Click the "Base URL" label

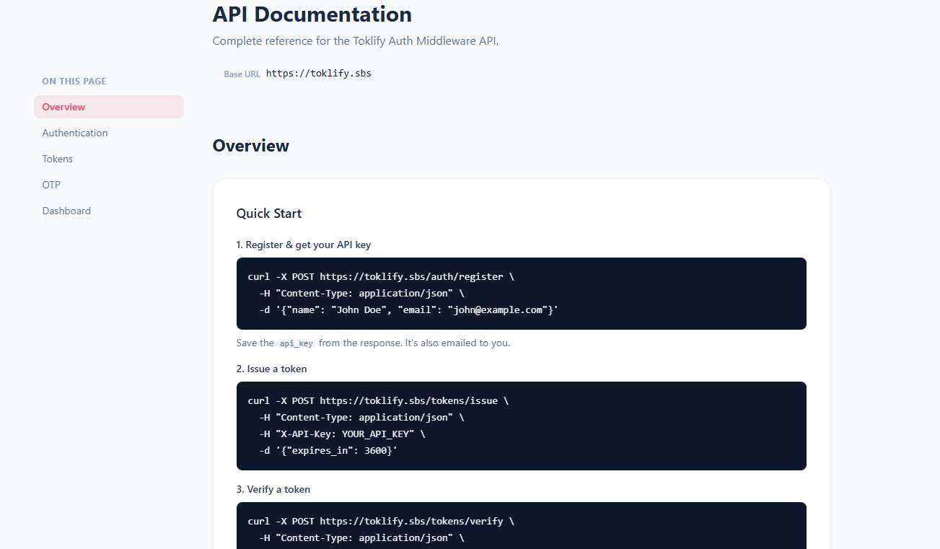tap(242, 74)
